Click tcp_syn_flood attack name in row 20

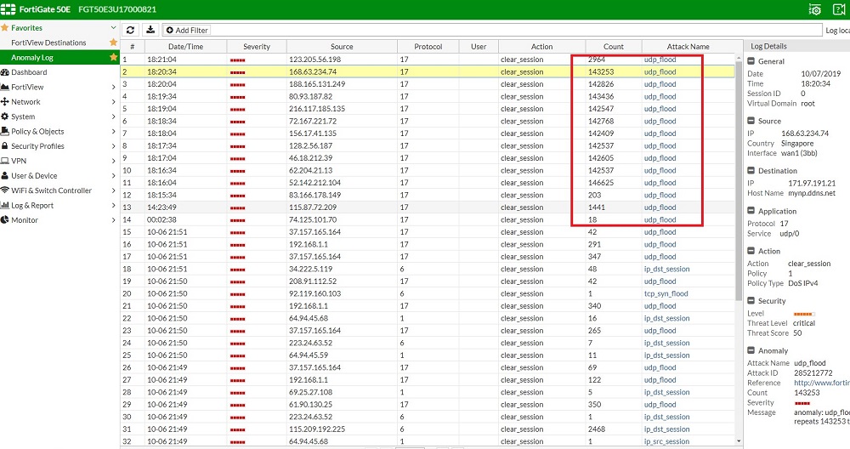(x=666, y=293)
